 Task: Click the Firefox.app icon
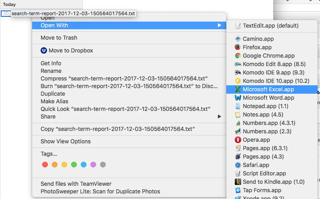tap(238, 47)
